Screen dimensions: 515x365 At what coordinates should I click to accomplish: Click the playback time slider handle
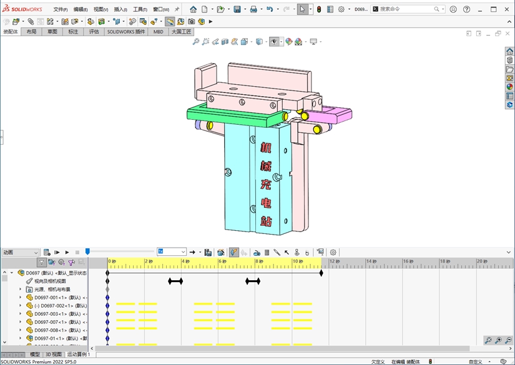(x=87, y=251)
